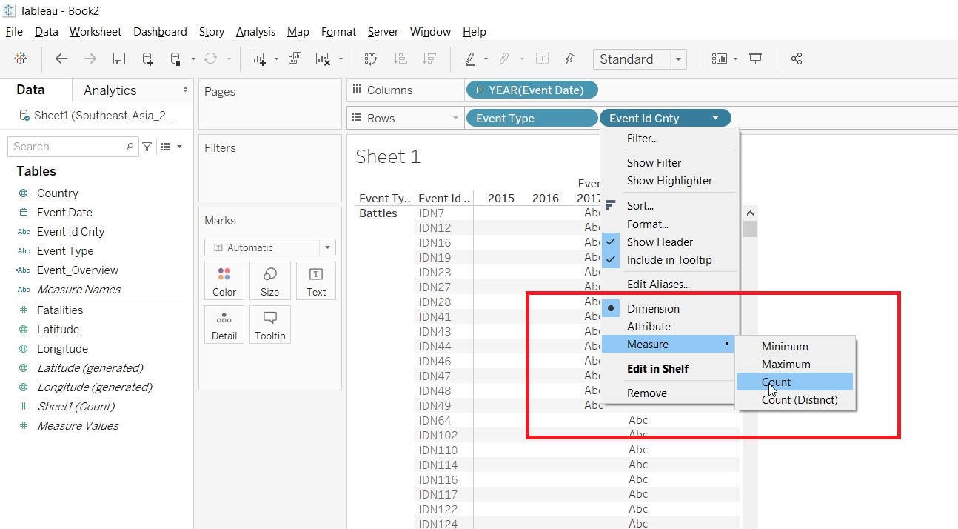Image resolution: width=958 pixels, height=529 pixels.
Task: Click the Add New Data Source icon
Action: (x=147, y=59)
